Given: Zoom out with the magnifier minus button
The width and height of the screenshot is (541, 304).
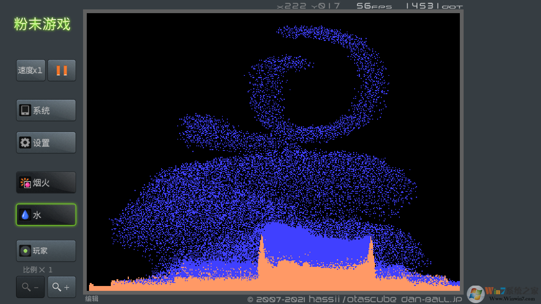Looking at the screenshot, I should click(30, 287).
